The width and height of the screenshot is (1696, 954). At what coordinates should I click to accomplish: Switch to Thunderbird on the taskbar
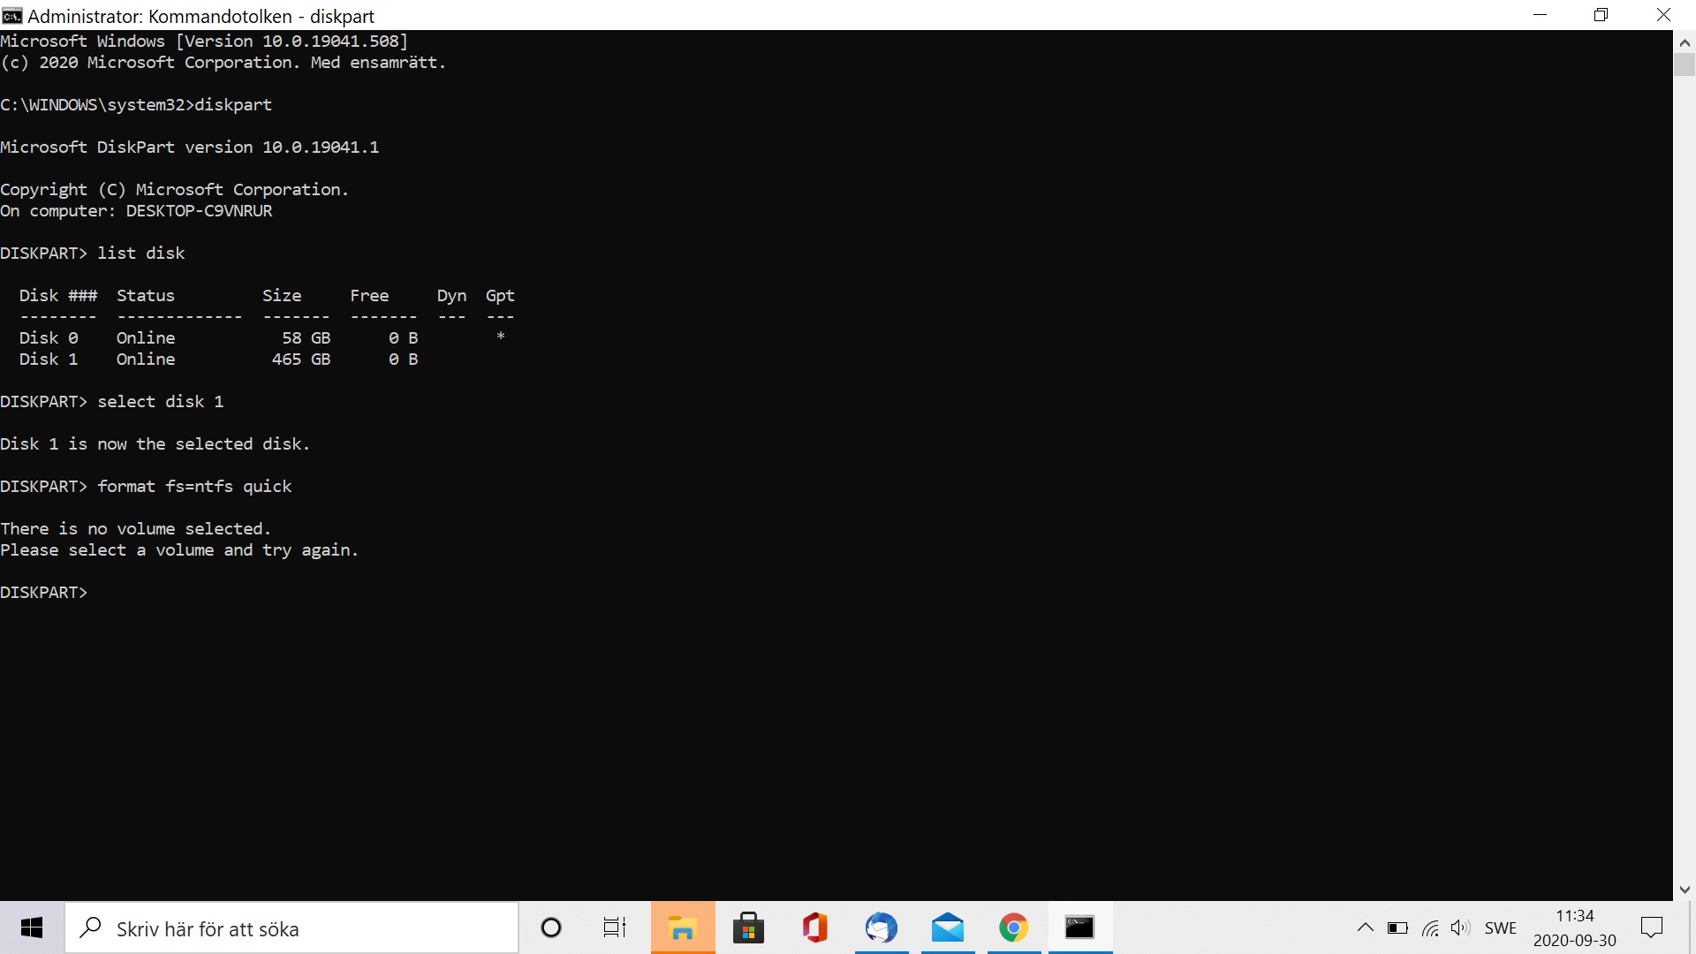(881, 927)
